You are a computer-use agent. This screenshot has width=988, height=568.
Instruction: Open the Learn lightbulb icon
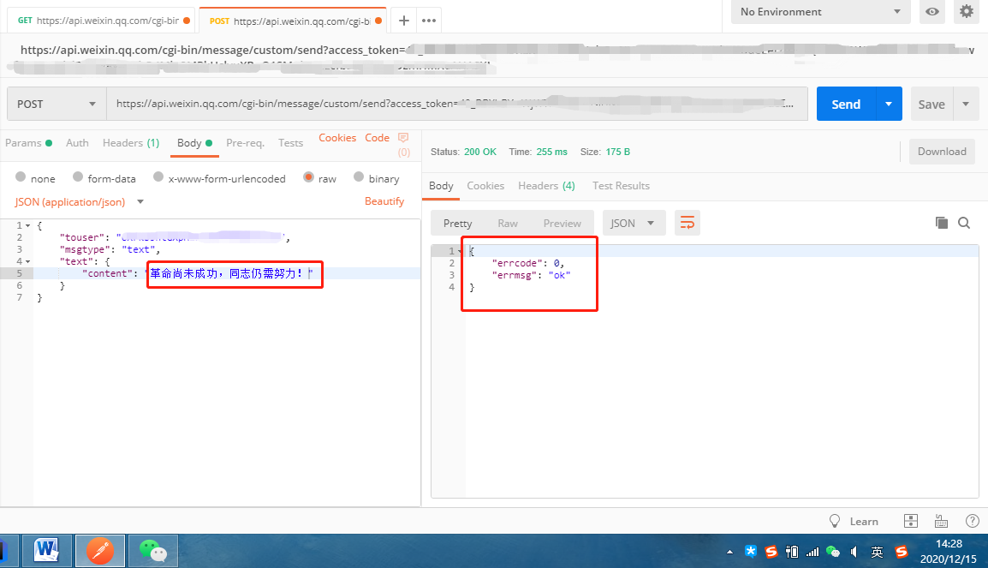(x=835, y=521)
